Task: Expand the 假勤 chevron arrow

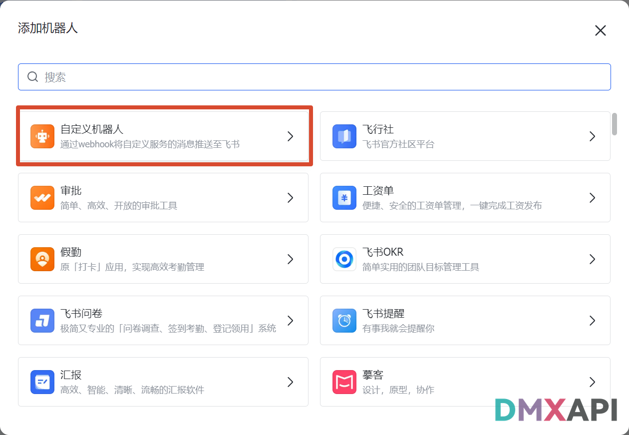Action: click(291, 259)
